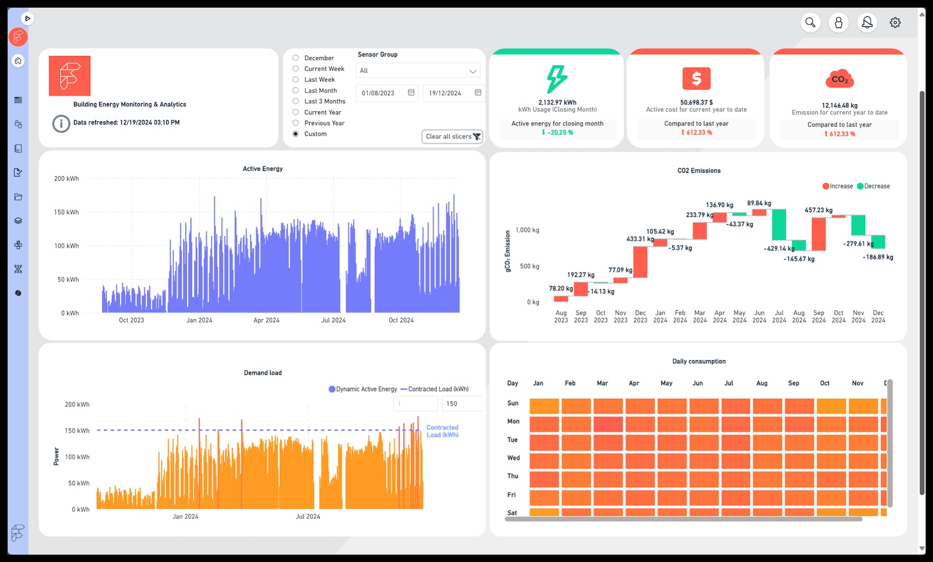This screenshot has width=933, height=562.
Task: Click the checklist edit icon in the sidebar
Action: [x=18, y=173]
